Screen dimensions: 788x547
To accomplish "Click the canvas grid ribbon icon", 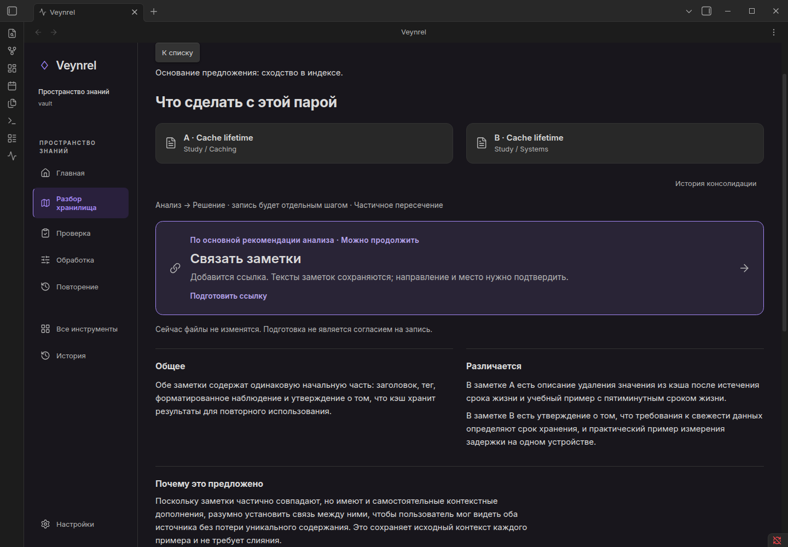I will click(x=12, y=68).
